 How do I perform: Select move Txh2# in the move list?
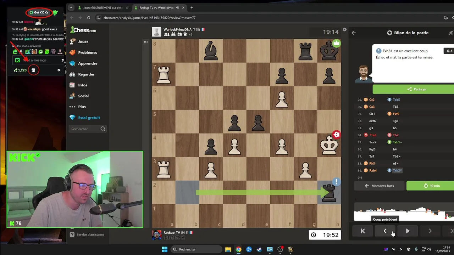397,170
